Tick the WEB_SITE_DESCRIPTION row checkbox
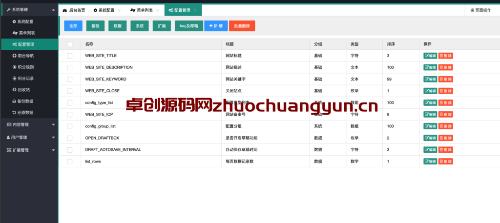The width and height of the screenshot is (500, 223). click(69, 67)
